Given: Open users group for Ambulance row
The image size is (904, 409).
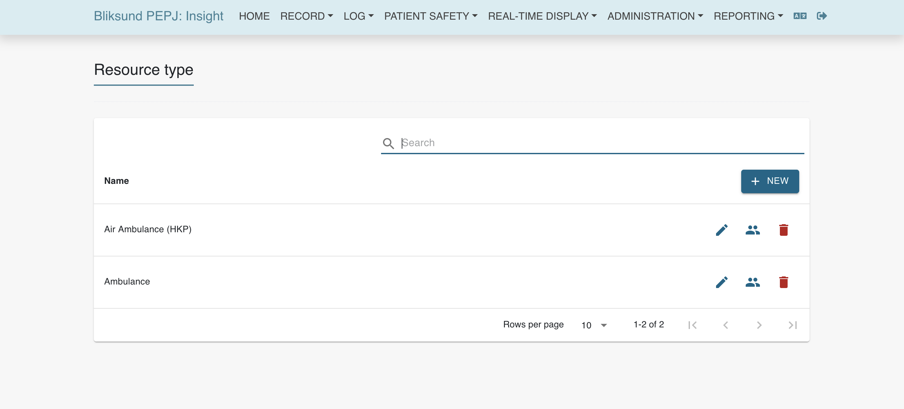Looking at the screenshot, I should click(752, 282).
